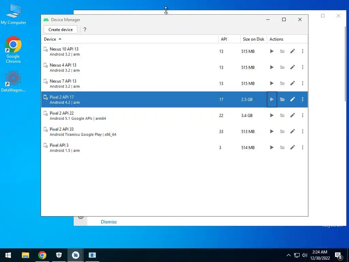Open more actions for Nexus 10 API 13
The image size is (349, 262).
point(303,51)
